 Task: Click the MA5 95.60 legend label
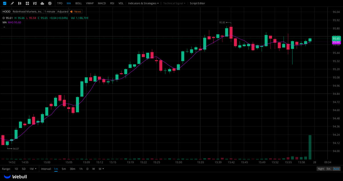[x=15, y=22]
